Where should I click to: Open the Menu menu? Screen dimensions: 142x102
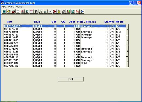(4, 7)
